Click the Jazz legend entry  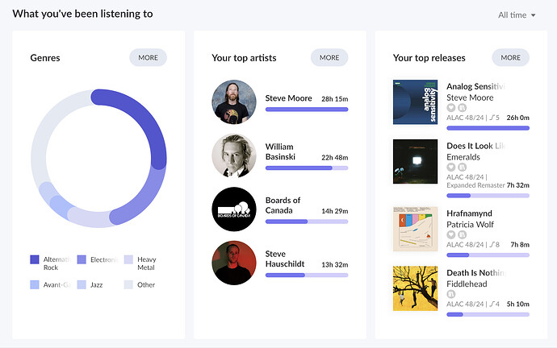[90, 284]
